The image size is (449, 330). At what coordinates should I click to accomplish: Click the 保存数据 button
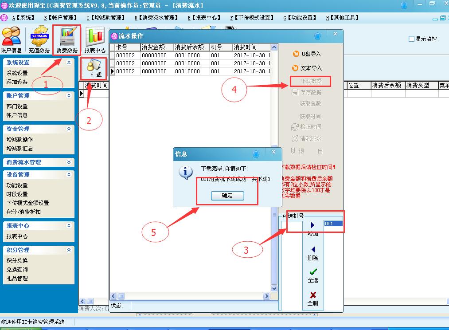[x=306, y=92]
